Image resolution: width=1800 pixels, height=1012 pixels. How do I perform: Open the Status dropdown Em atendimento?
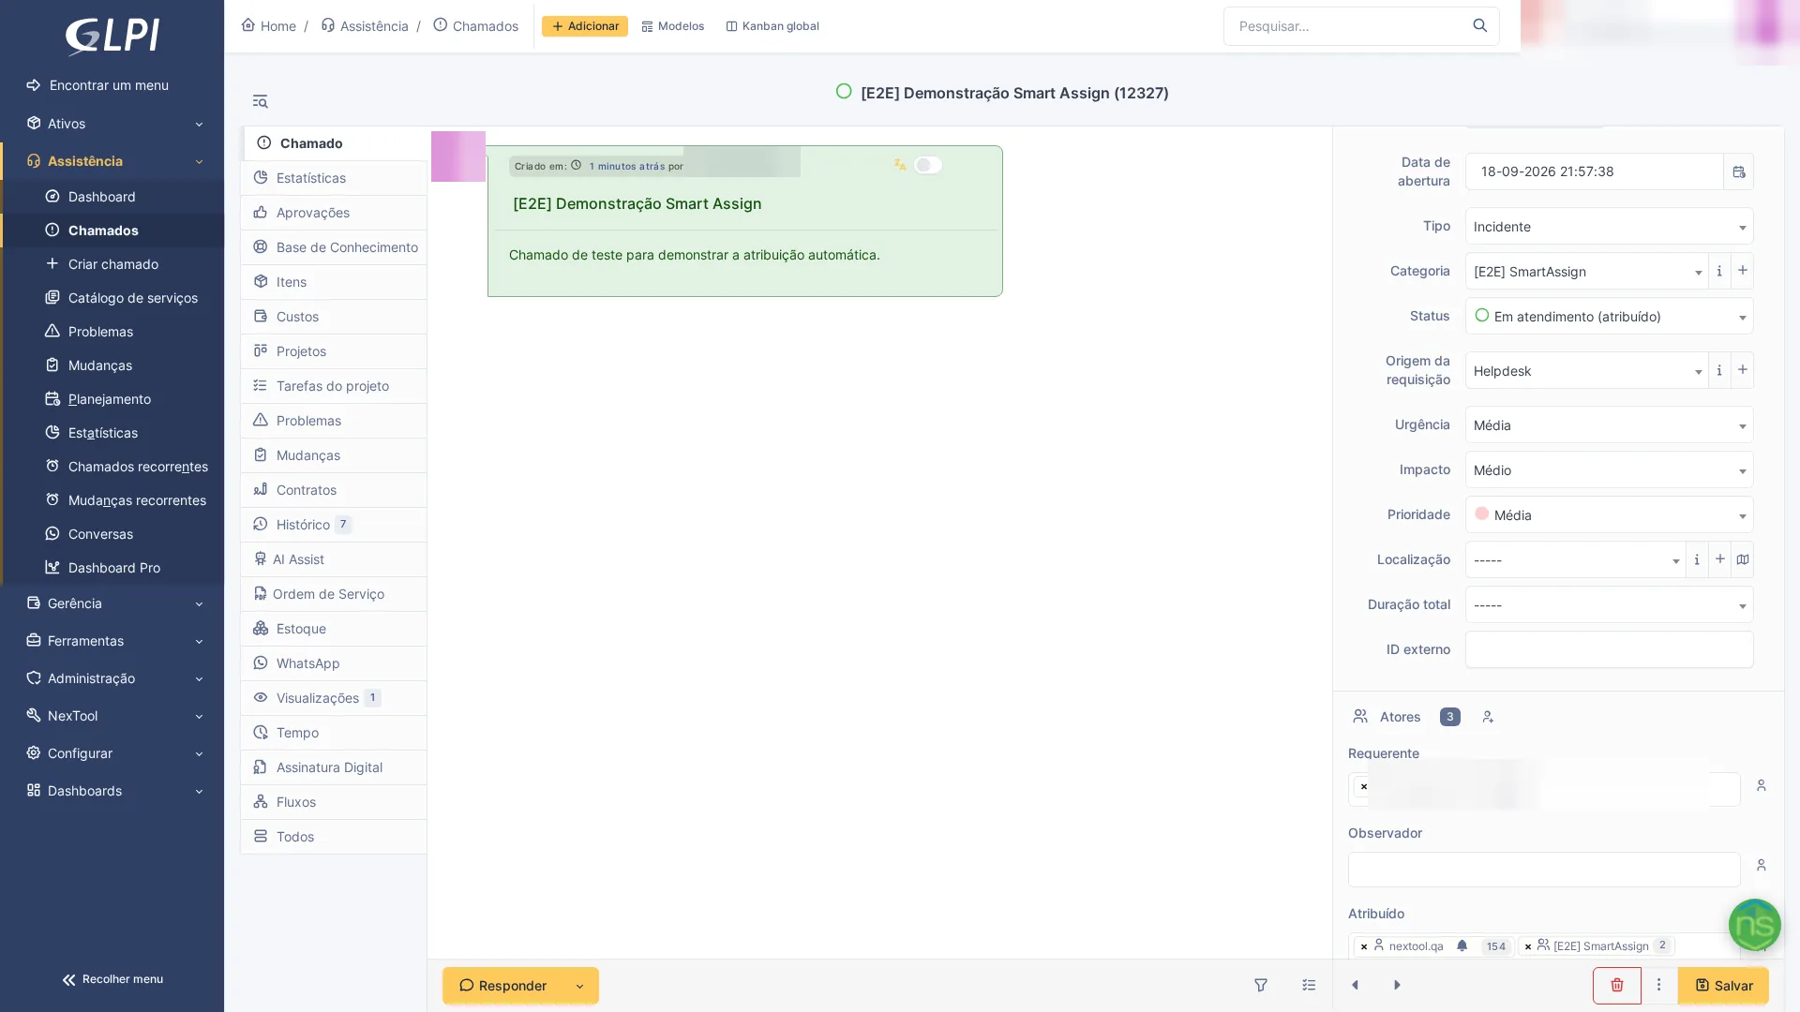(x=1609, y=316)
